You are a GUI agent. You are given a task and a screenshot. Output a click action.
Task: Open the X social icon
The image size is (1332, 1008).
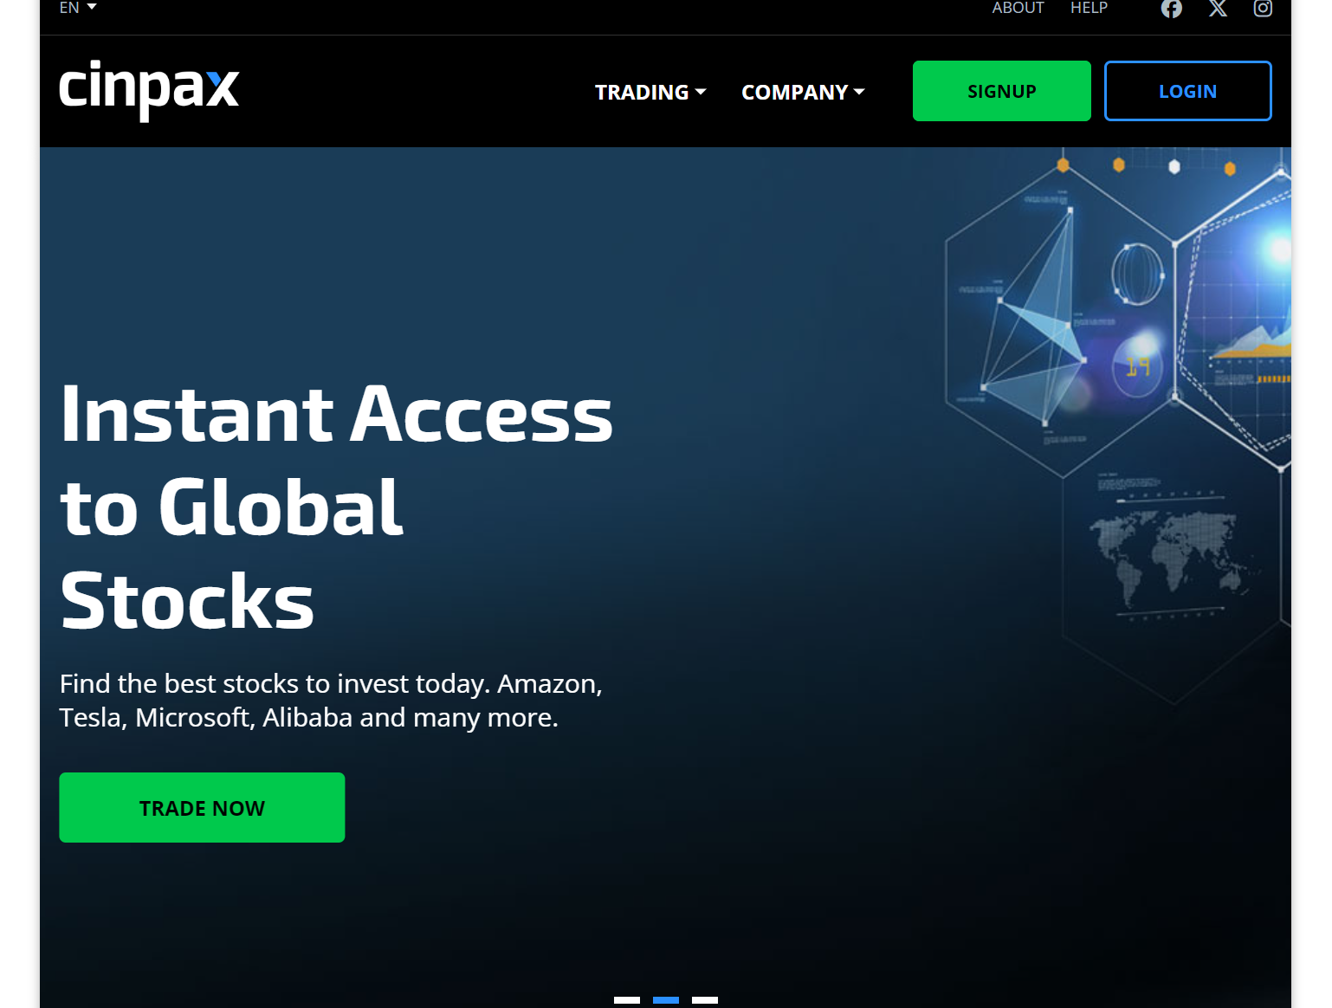pyautogui.click(x=1218, y=9)
